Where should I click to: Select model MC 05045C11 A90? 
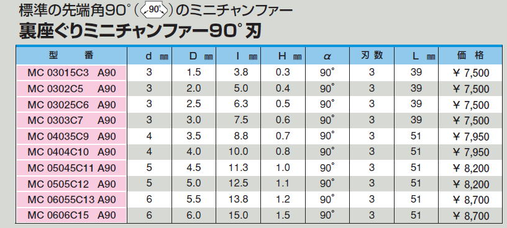pos(71,168)
